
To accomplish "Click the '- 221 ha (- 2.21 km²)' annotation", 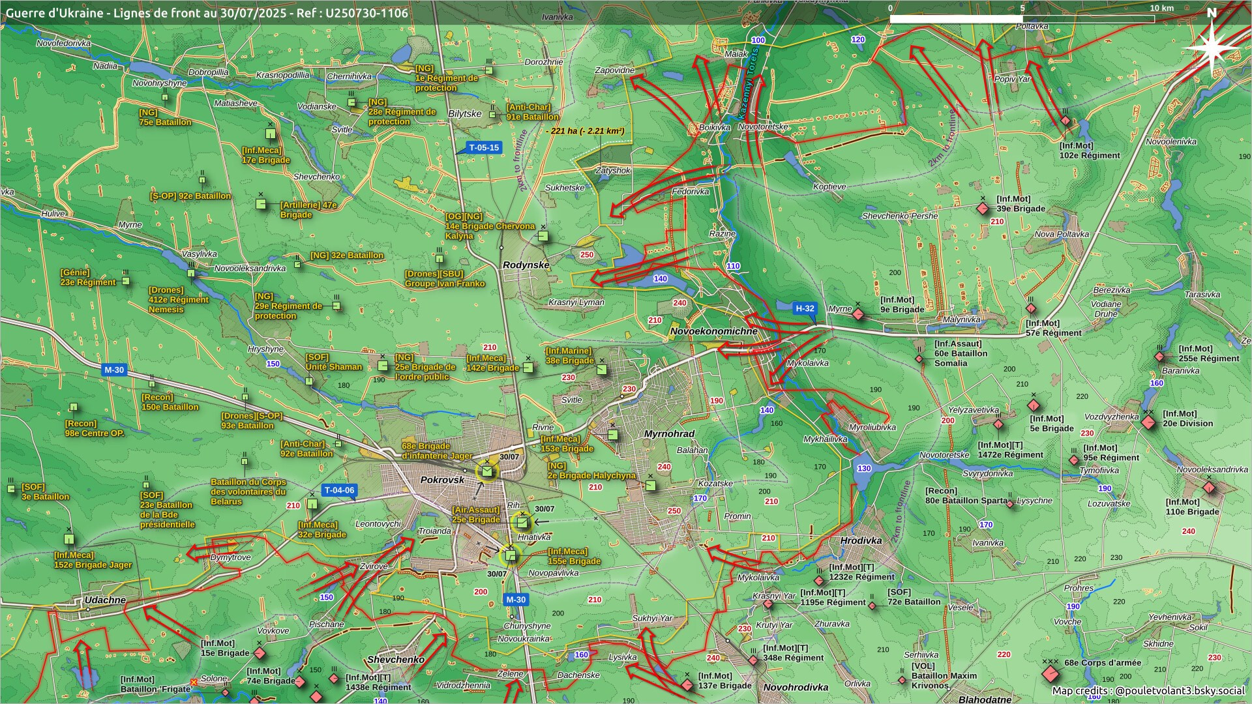I will (585, 131).
